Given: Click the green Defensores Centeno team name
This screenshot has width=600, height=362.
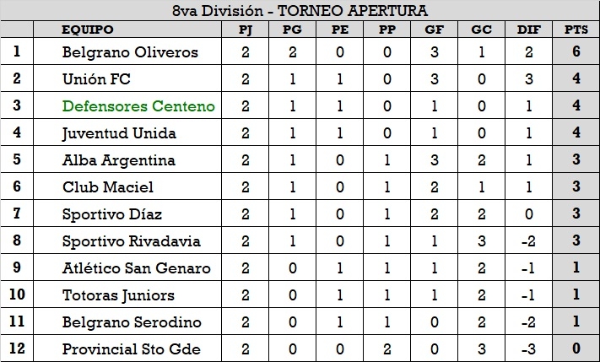Looking at the screenshot, I should click(138, 106).
